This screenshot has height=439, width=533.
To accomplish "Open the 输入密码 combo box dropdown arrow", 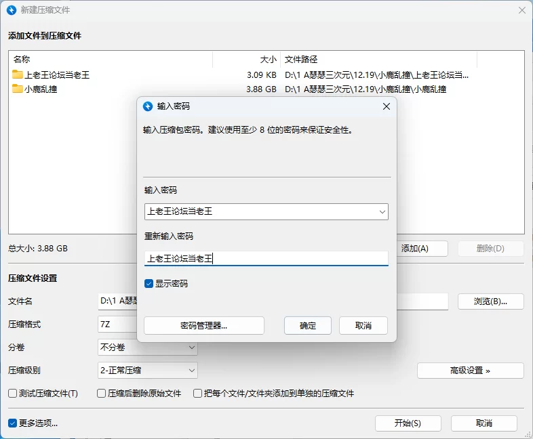I will click(x=382, y=212).
